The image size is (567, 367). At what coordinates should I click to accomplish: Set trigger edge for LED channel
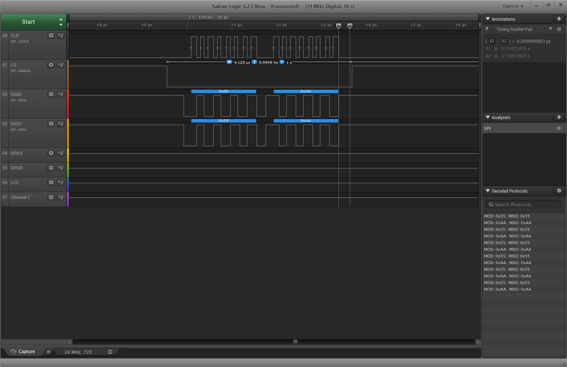click(61, 182)
